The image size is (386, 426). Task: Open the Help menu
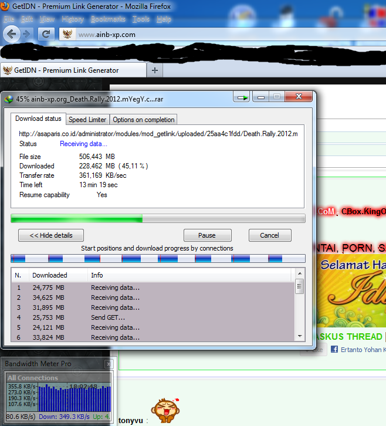coord(164,19)
